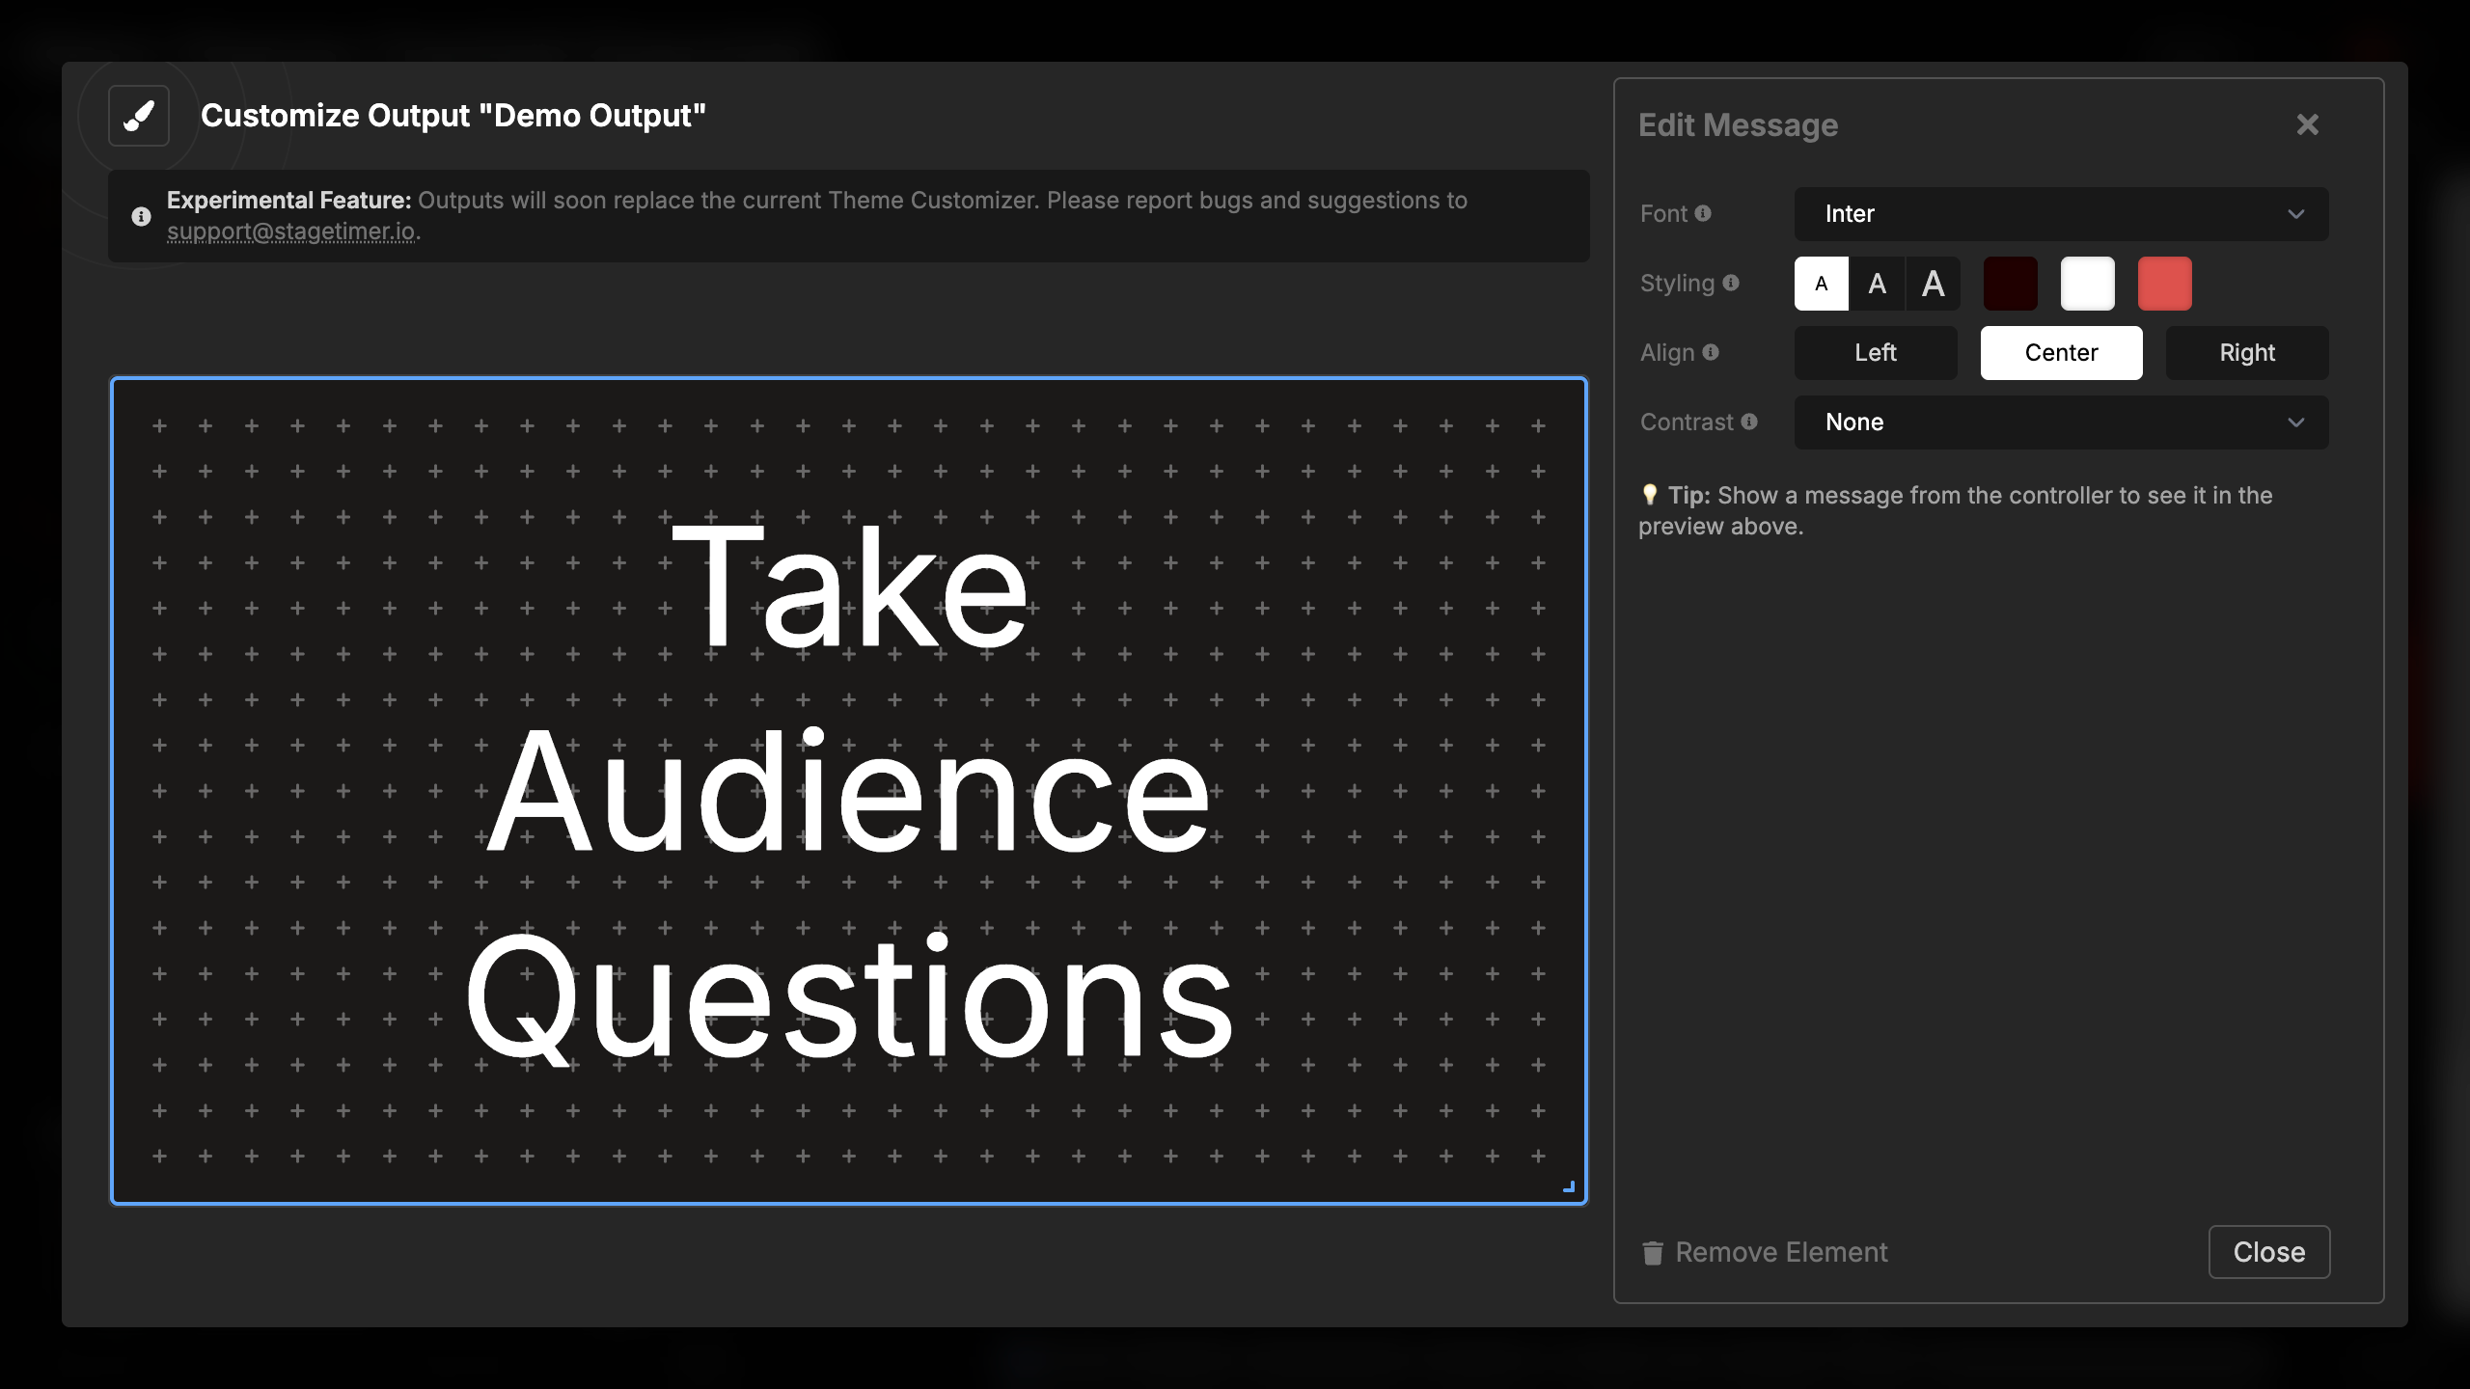Set alignment to Left
The image size is (2470, 1389).
click(1875, 353)
